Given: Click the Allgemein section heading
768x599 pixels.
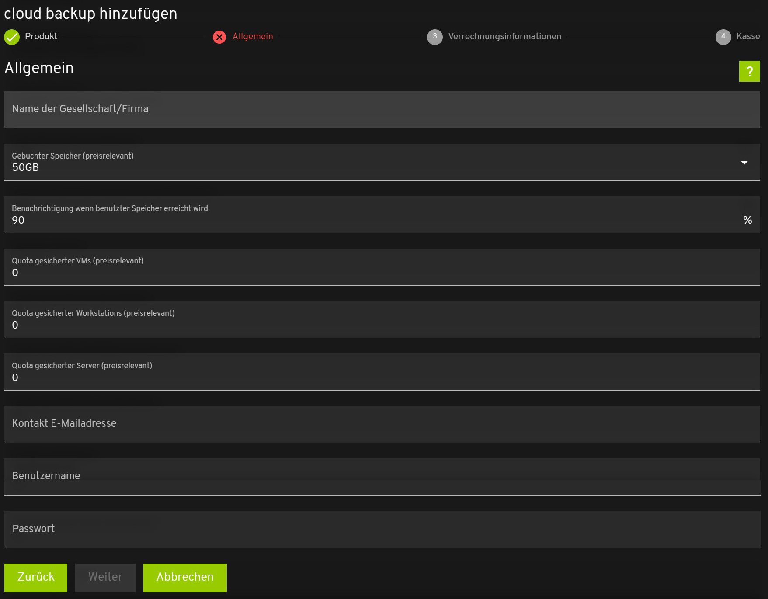Looking at the screenshot, I should coord(39,68).
